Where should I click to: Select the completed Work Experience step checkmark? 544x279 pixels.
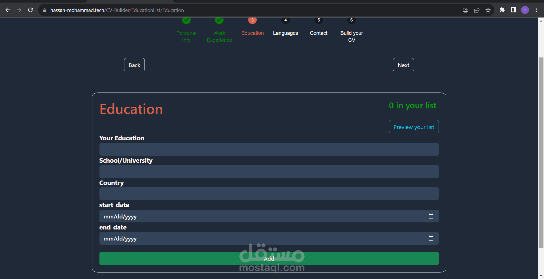[220, 20]
